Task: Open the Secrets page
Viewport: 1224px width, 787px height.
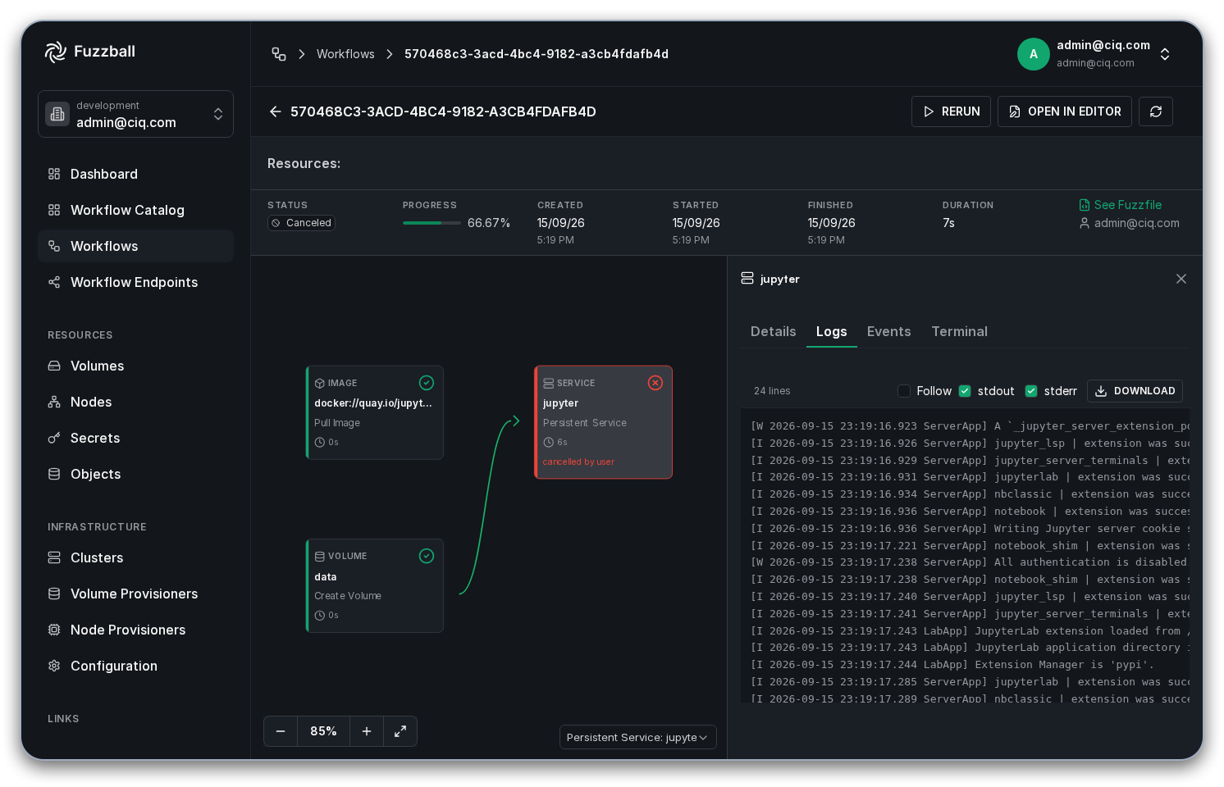Action: 135,438
